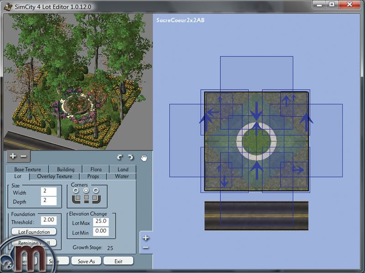The image size is (365, 273).
Task: Click the Depth size input field
Action: click(x=49, y=201)
